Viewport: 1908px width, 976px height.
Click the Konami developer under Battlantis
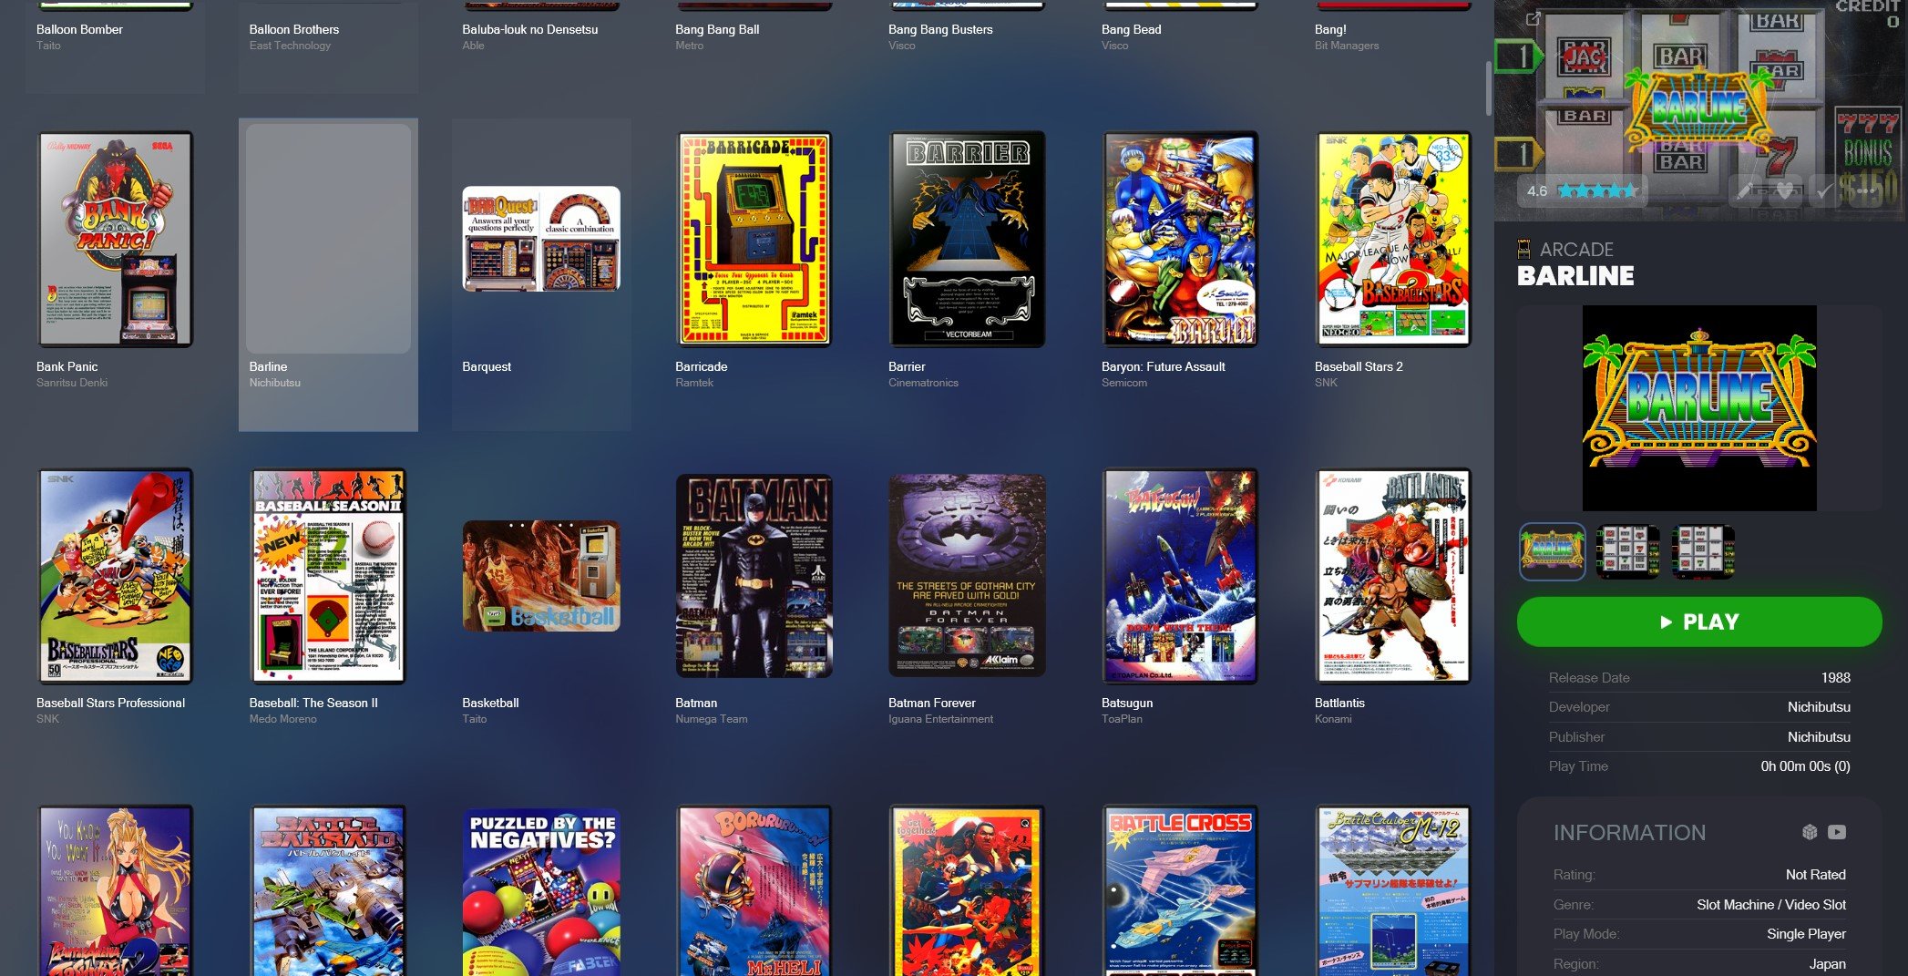point(1333,719)
